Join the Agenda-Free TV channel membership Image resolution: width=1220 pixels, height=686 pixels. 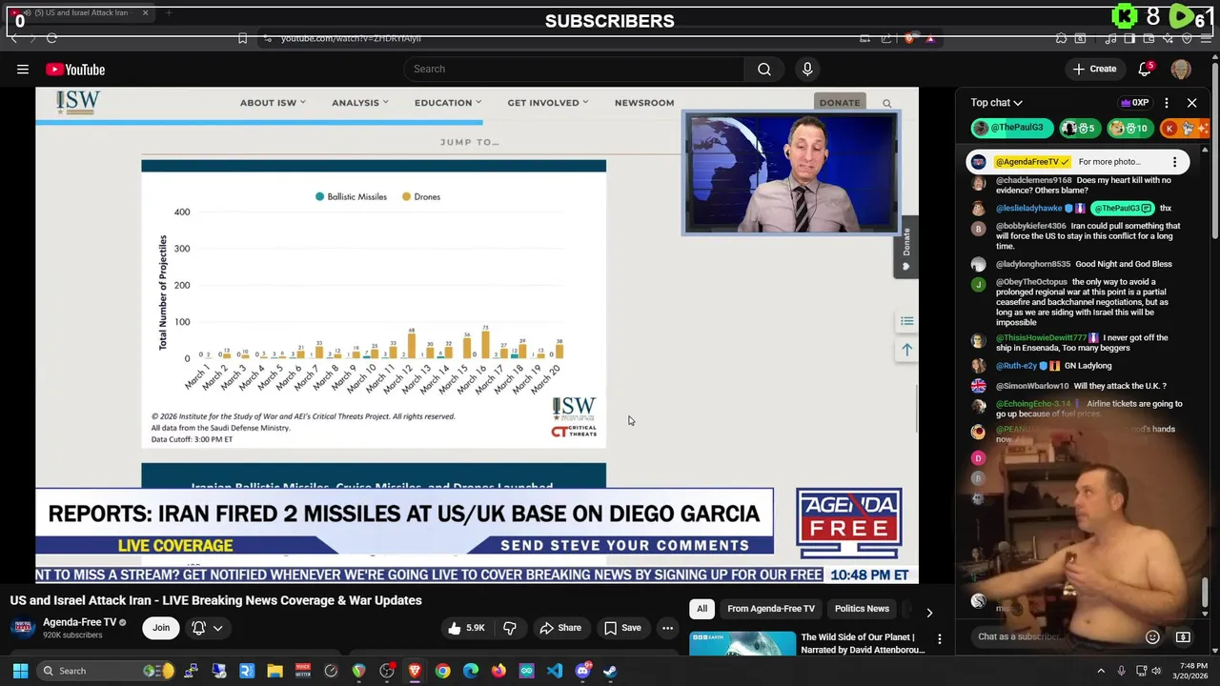(x=161, y=628)
